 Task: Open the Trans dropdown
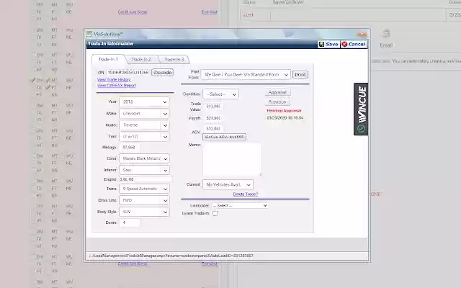[144, 189]
